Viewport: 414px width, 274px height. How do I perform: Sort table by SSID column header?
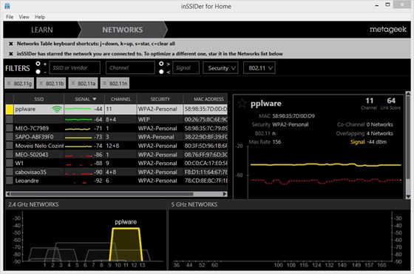38,99
